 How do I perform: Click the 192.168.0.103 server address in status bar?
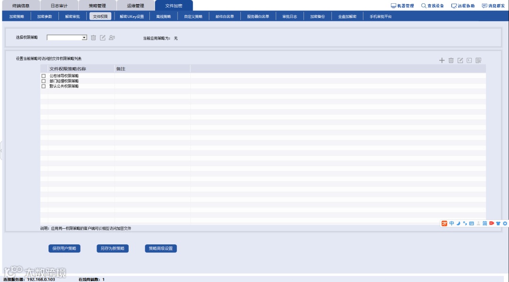tap(41, 279)
